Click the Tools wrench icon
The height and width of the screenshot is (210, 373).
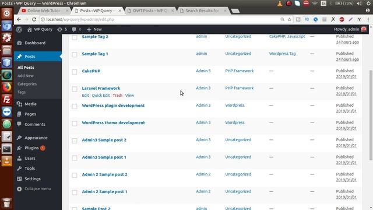(19, 169)
